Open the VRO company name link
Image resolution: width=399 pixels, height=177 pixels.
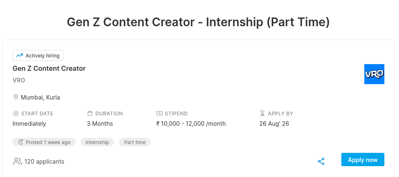click(19, 80)
